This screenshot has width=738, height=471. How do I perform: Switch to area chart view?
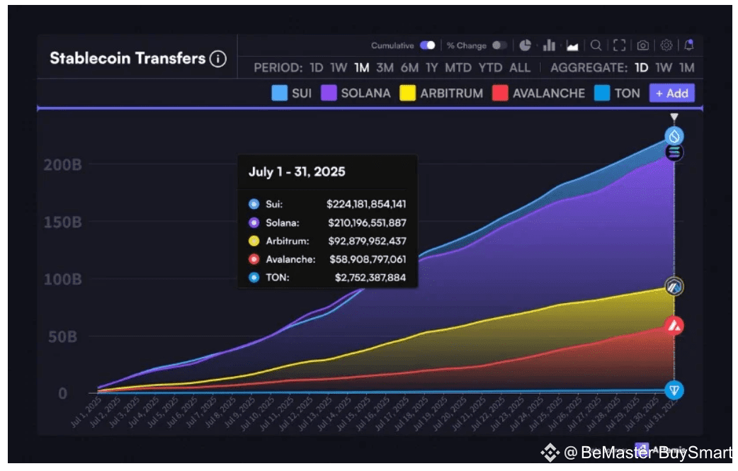(x=572, y=45)
